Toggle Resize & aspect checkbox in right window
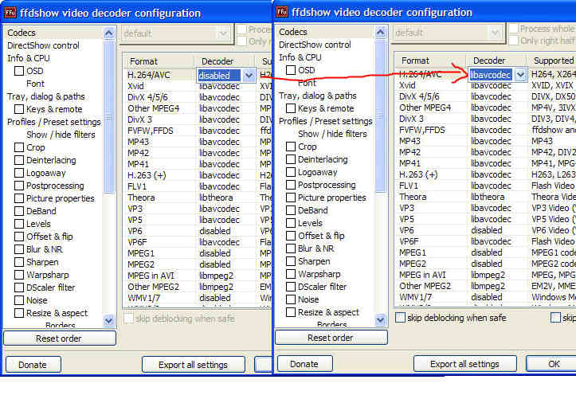The image size is (576, 403). click(291, 312)
